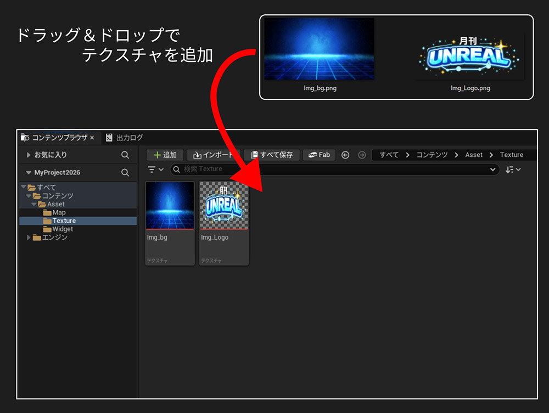The image size is (549, 413).
Task: Select the コンテンツブラウザ tab
Action: click(x=58, y=138)
